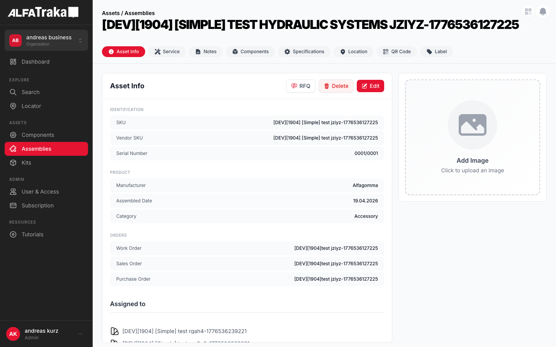This screenshot has height=347, width=556.
Task: Switch to the Service tab
Action: click(167, 52)
